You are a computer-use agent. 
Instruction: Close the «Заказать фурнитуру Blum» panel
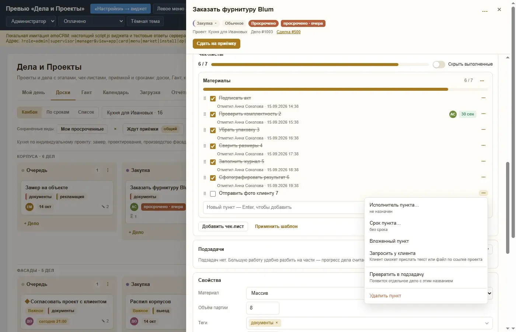coord(499,10)
